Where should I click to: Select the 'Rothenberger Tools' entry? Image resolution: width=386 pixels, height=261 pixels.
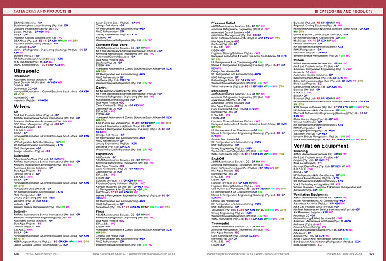coord(233,80)
